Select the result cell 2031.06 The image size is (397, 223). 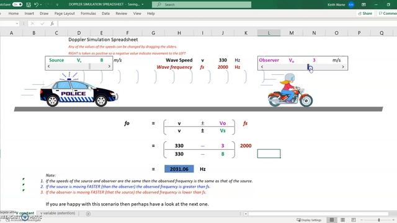pyautogui.click(x=179, y=169)
